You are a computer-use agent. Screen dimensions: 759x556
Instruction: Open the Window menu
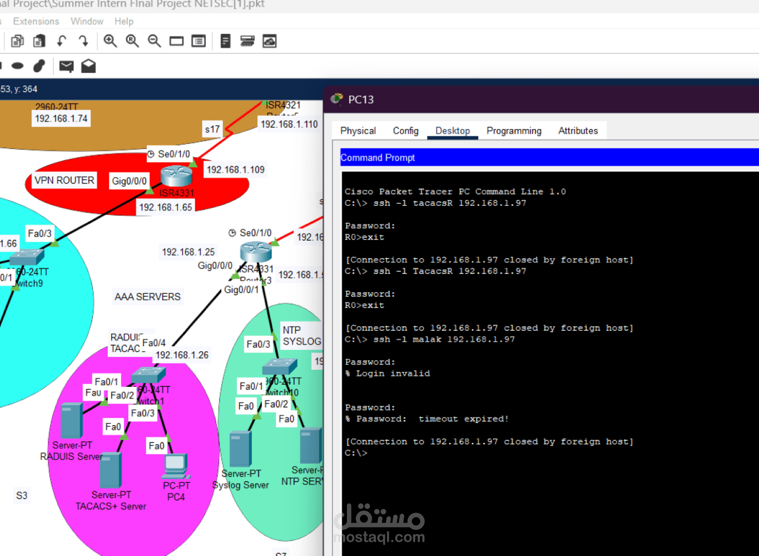[x=87, y=21]
